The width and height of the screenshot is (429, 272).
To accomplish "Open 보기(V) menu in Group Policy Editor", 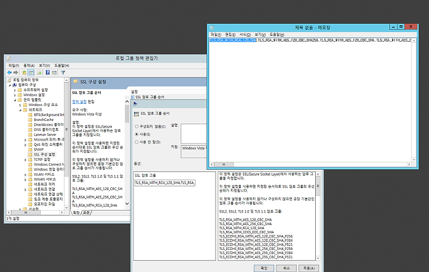I will click(44, 65).
